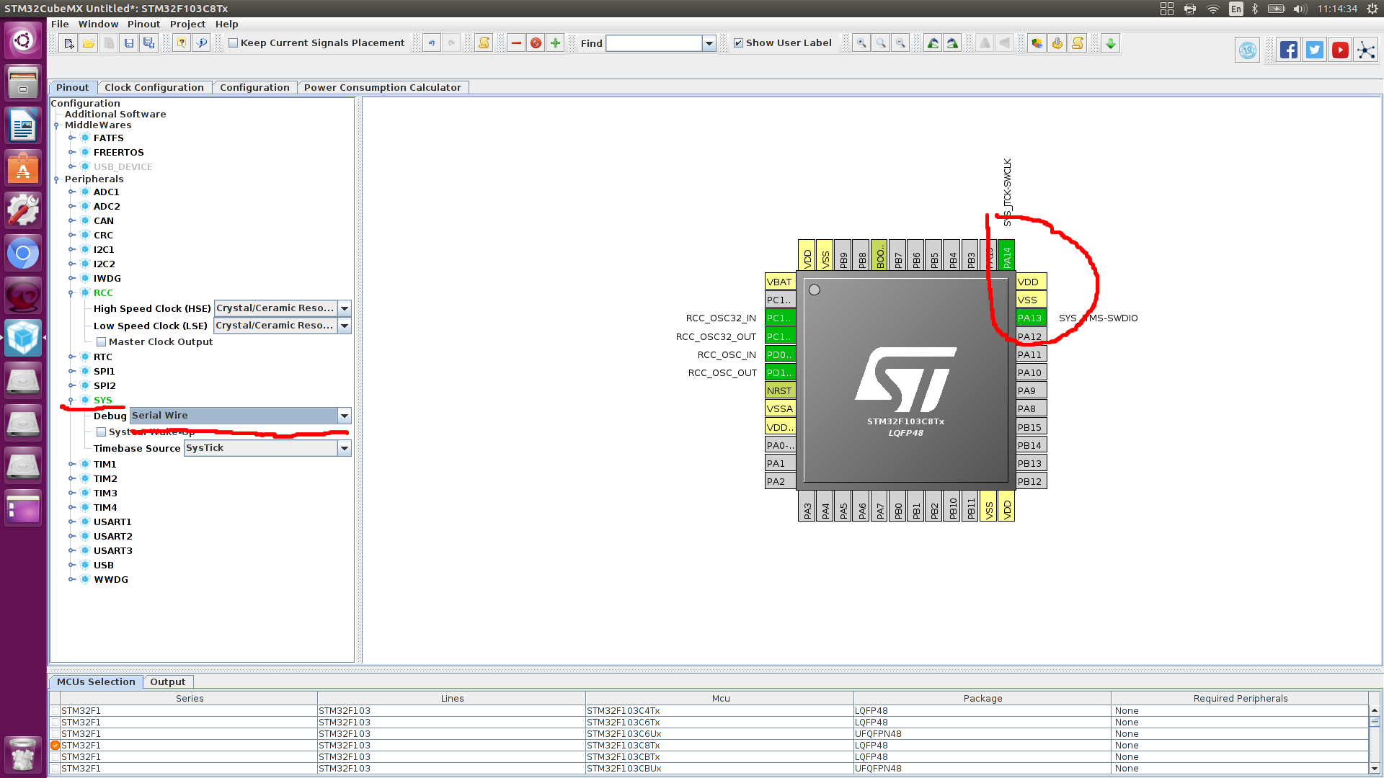
Task: Collapse the RCC peripheral node
Action: point(71,292)
